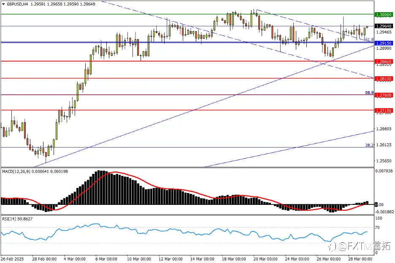Select the GBPUSD,H4 chart title text
This screenshot has height=263, width=395.
click(17, 4)
